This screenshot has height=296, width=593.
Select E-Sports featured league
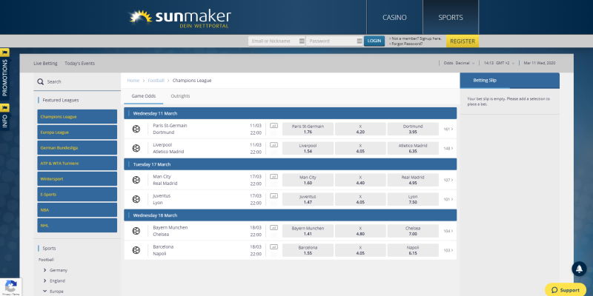click(77, 194)
